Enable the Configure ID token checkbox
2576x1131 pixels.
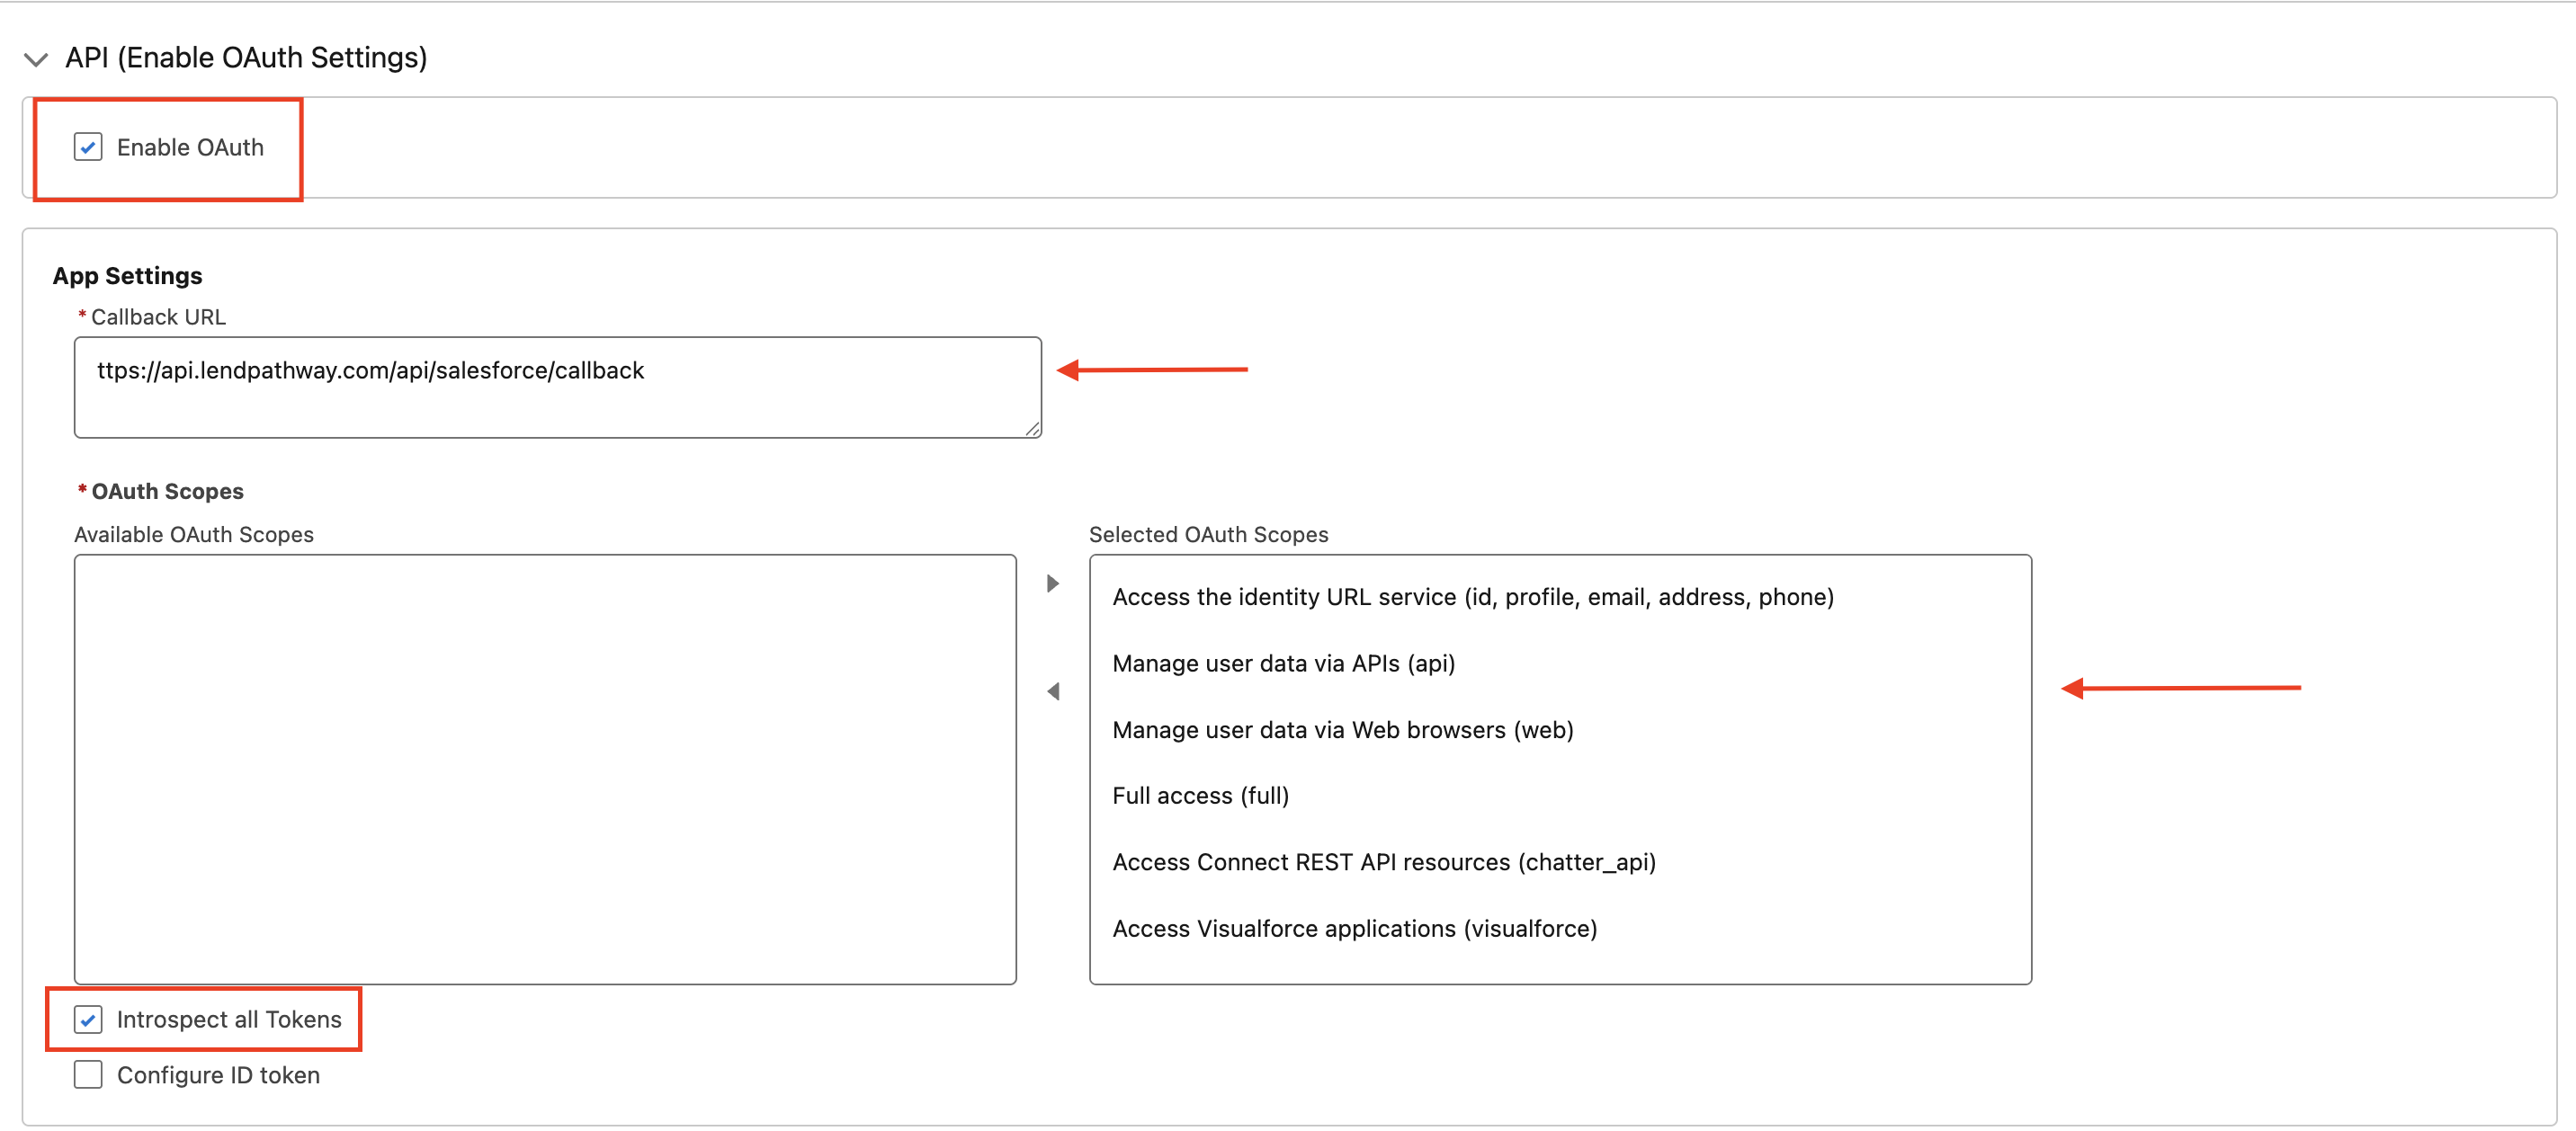tap(88, 1075)
